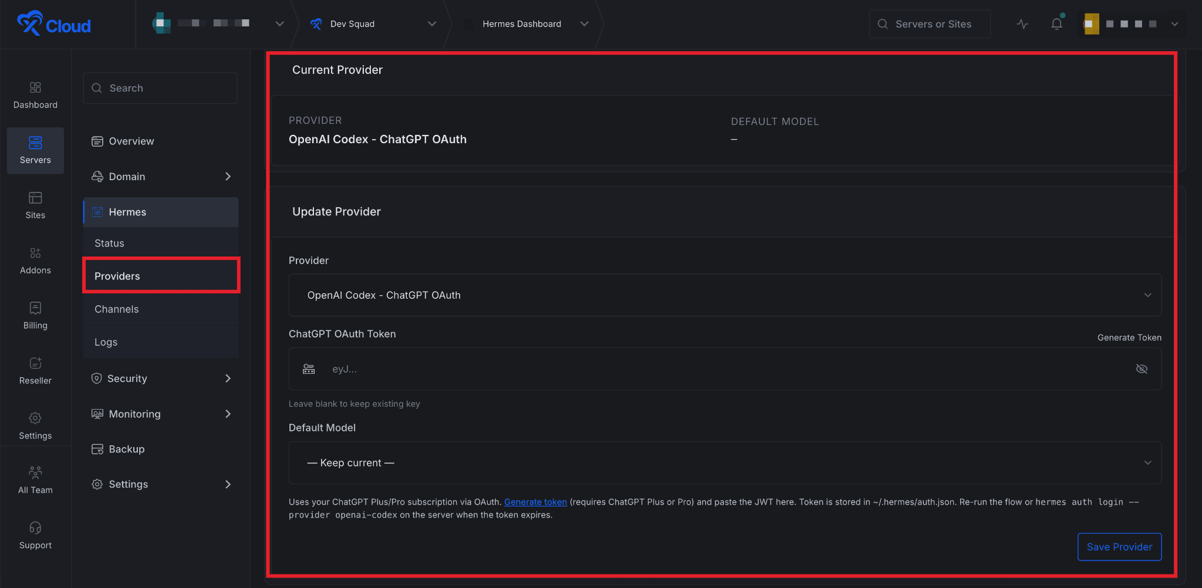1202x588 pixels.
Task: Click the Save Provider button
Action: (1119, 546)
